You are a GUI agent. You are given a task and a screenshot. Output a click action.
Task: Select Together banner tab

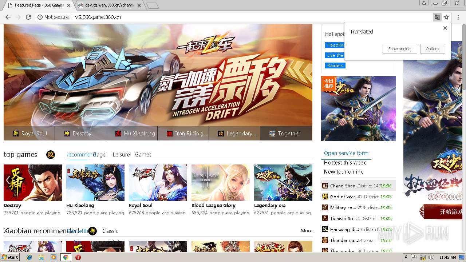pyautogui.click(x=286, y=134)
